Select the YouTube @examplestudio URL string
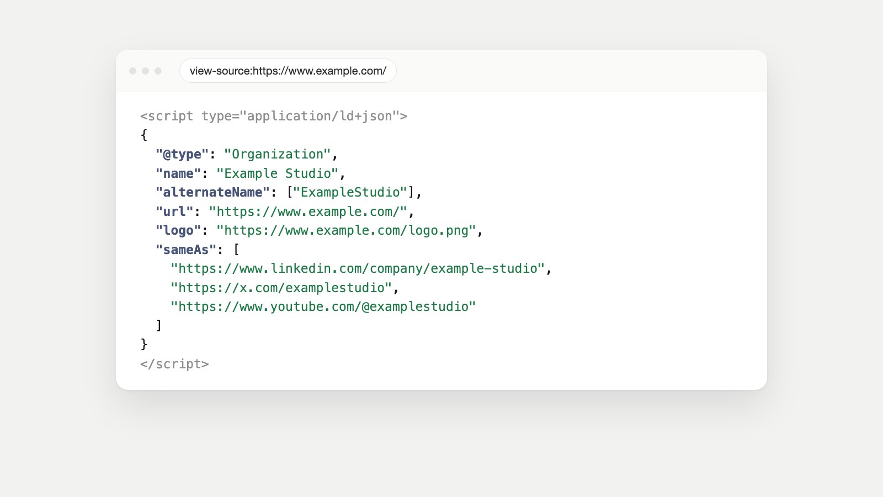Viewport: 883px width, 497px height. (x=323, y=306)
